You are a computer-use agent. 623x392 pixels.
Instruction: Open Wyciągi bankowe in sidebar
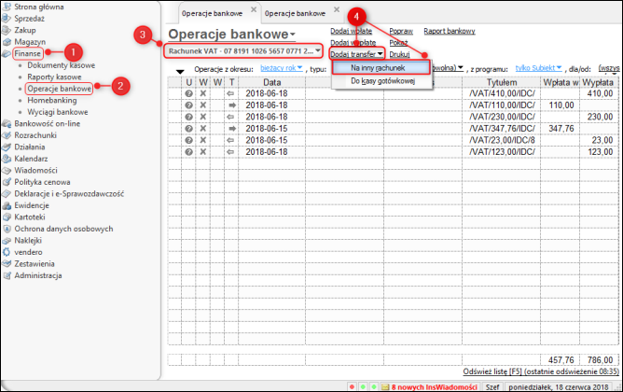coord(58,112)
